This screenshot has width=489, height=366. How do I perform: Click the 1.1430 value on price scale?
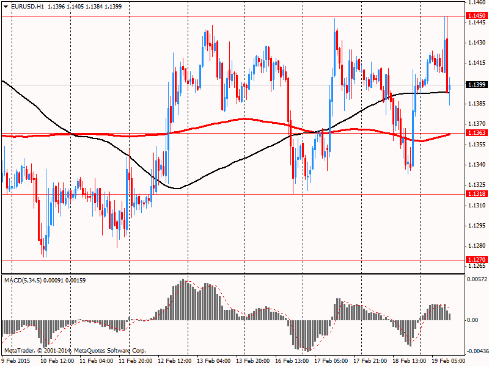point(476,43)
